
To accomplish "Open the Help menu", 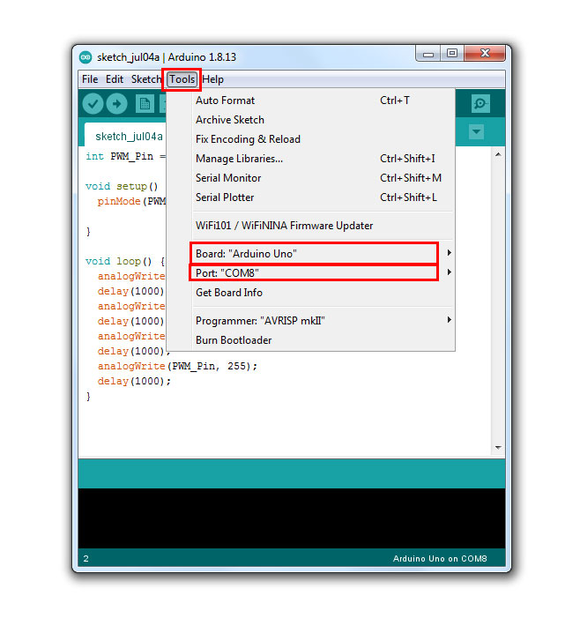I will coord(212,79).
